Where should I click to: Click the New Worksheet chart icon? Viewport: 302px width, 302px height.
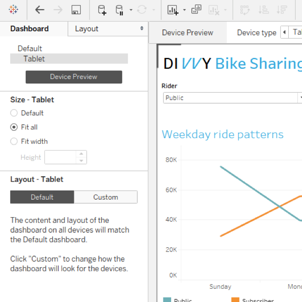coord(173,10)
